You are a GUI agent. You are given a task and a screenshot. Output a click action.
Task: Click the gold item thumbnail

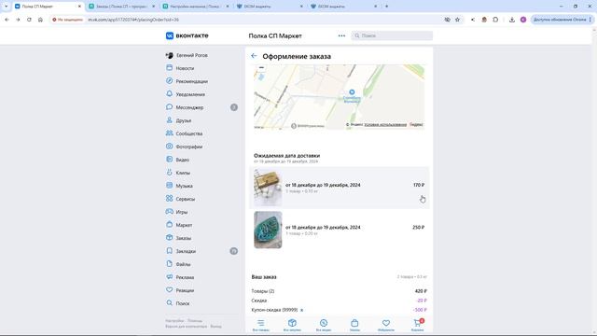pos(268,188)
